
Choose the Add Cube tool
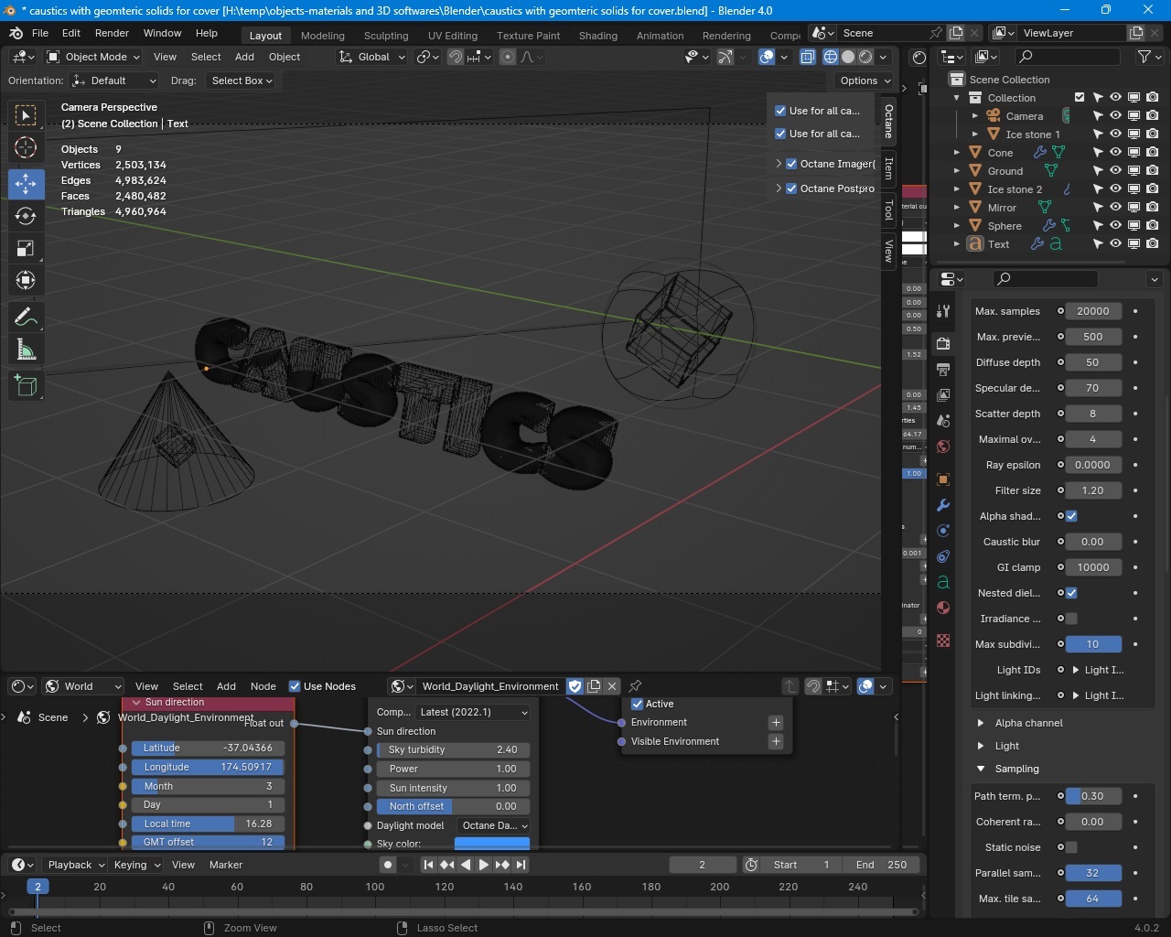[x=26, y=386]
